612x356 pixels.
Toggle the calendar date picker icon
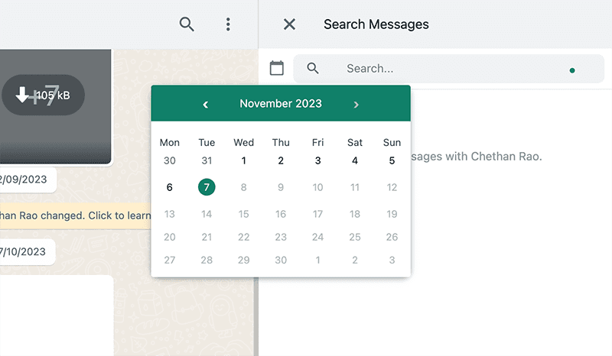point(277,68)
